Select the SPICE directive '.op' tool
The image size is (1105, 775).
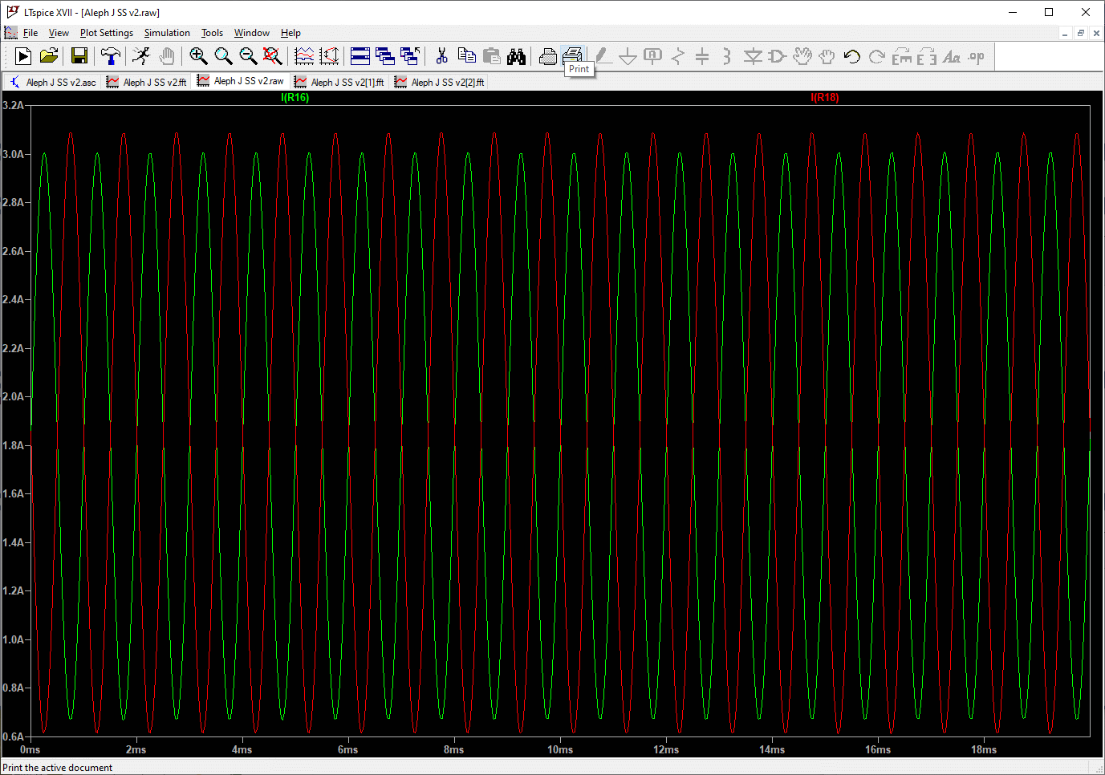pyautogui.click(x=977, y=56)
